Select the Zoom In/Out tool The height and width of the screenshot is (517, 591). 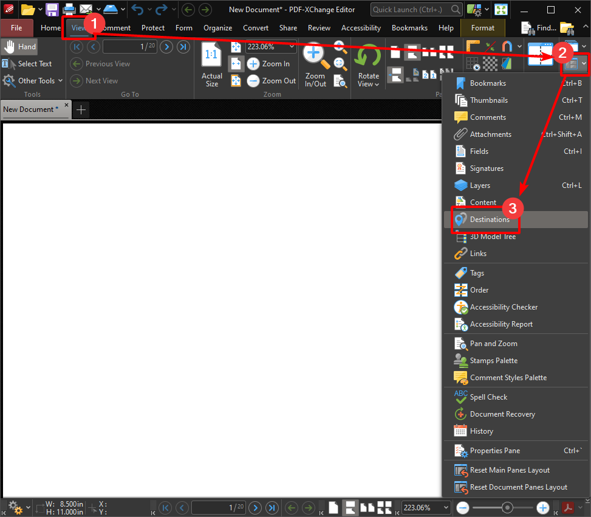pyautogui.click(x=315, y=61)
